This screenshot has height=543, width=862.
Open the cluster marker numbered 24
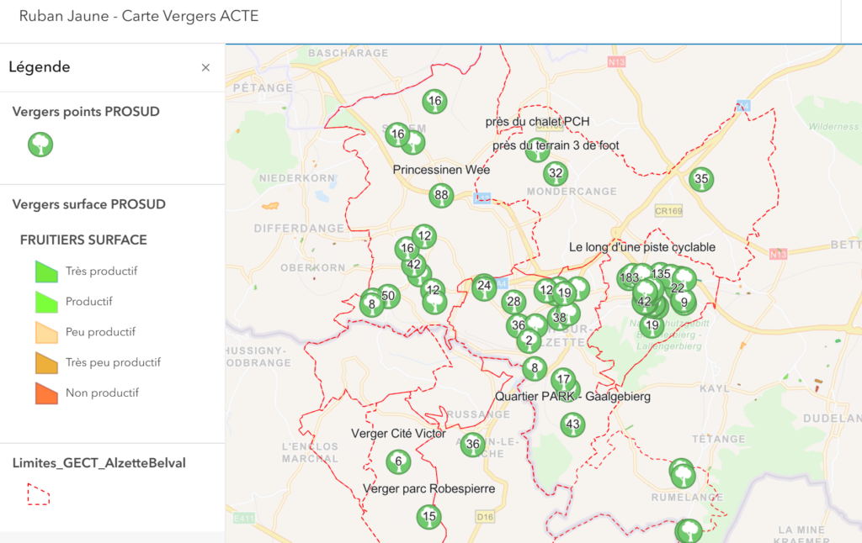[x=483, y=286]
